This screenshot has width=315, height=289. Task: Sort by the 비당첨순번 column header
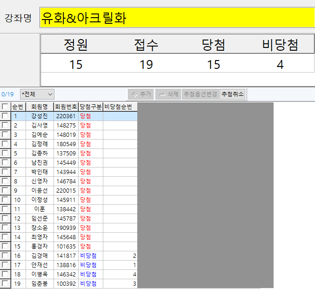[x=120, y=107]
